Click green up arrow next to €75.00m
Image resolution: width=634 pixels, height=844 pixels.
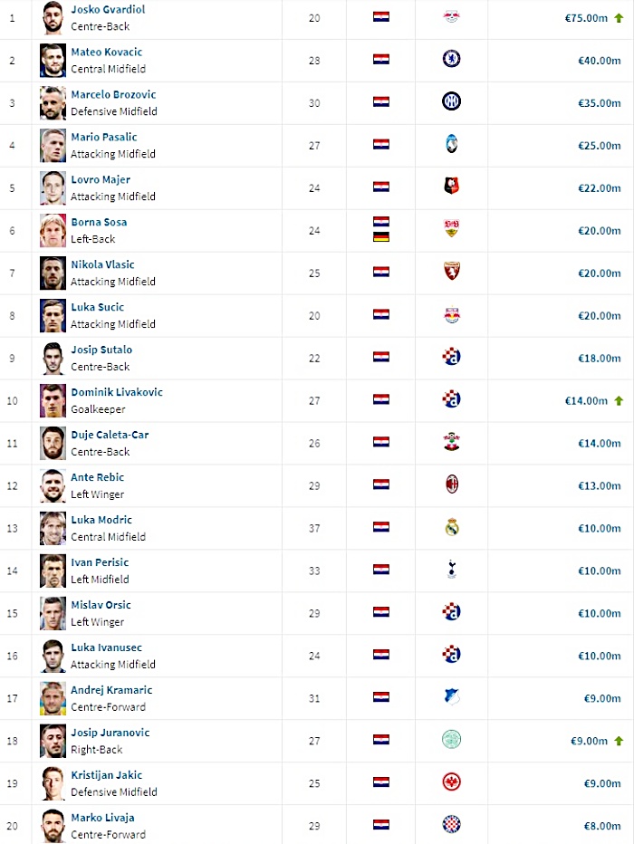(619, 18)
